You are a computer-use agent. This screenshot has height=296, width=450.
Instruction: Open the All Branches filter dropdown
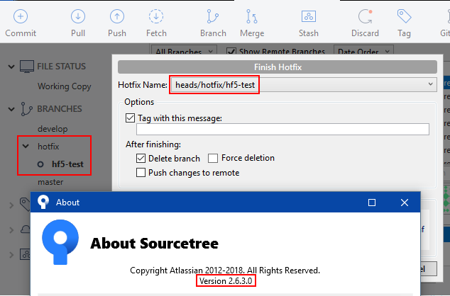[184, 51]
